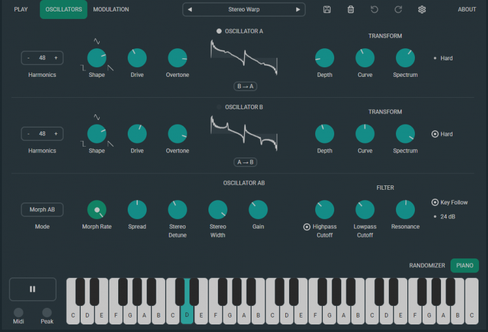This screenshot has height=332, width=488.
Task: Go to next preset with right arrow
Action: click(298, 10)
